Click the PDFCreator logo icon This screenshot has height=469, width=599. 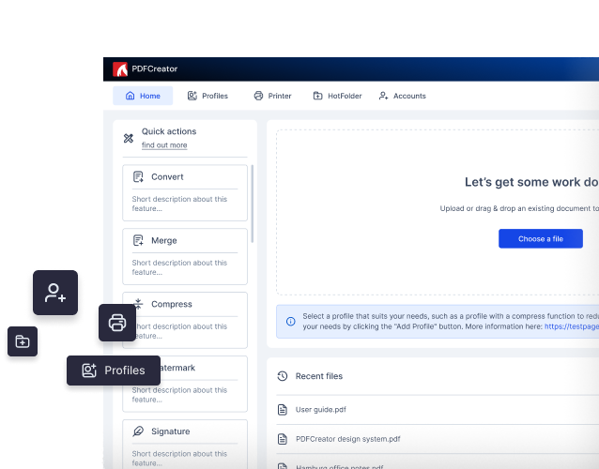pos(120,69)
